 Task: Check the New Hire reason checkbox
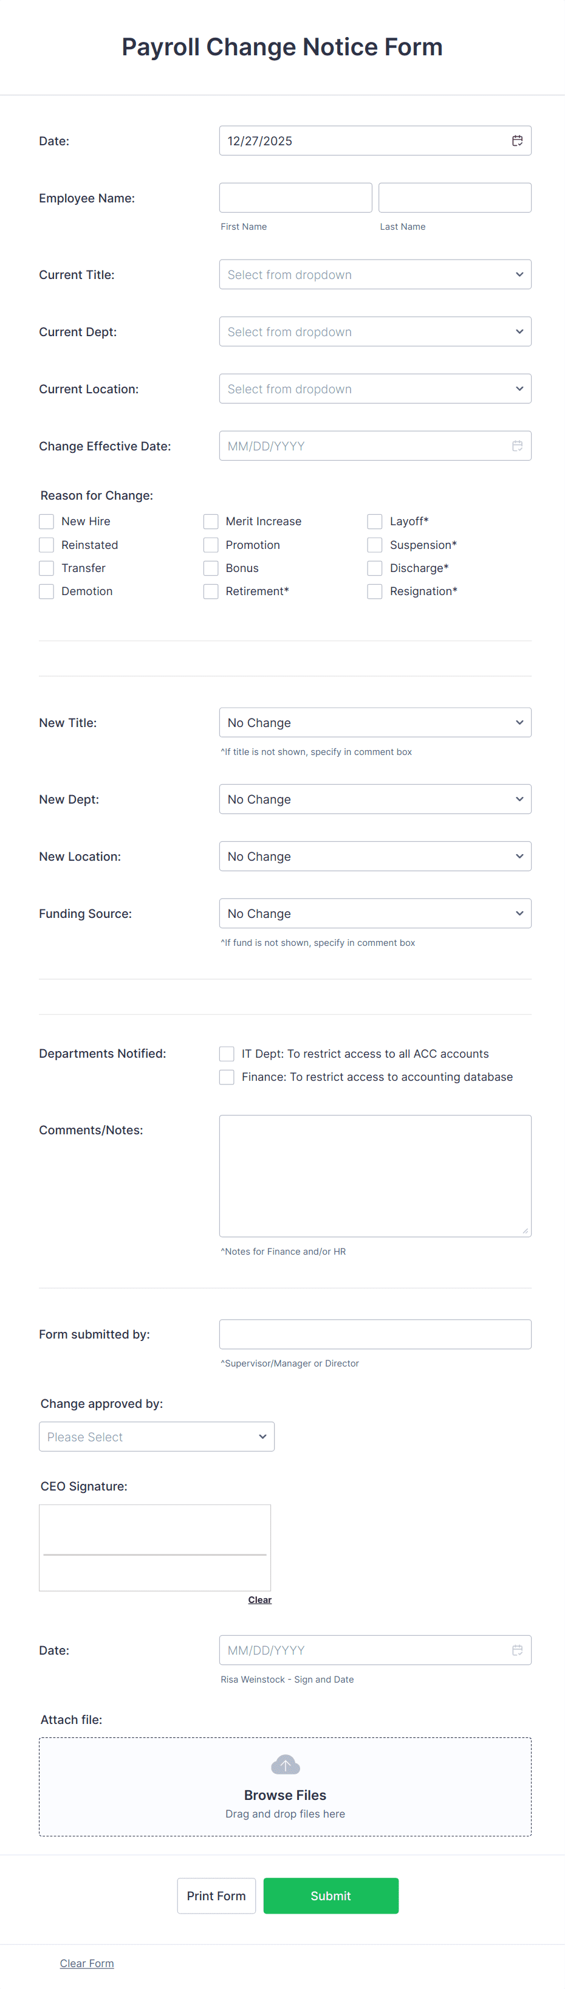point(46,521)
